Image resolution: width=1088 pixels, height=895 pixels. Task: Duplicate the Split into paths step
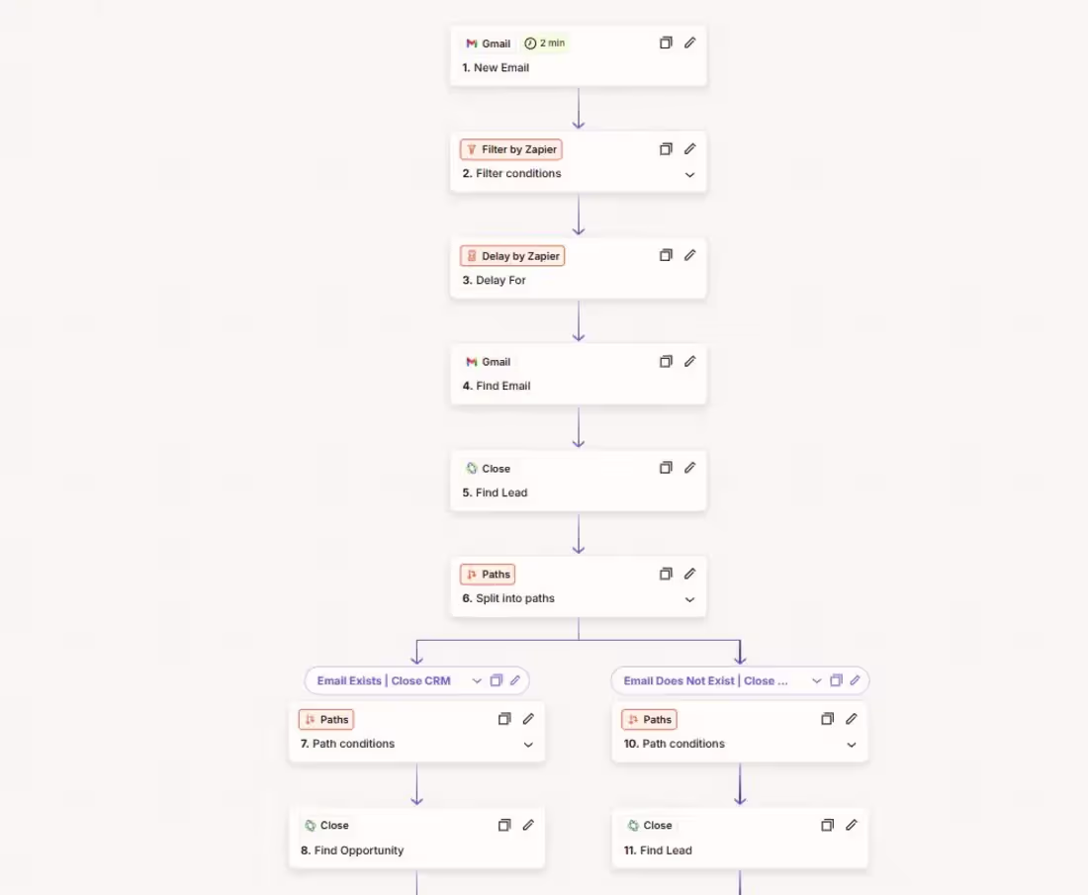666,574
